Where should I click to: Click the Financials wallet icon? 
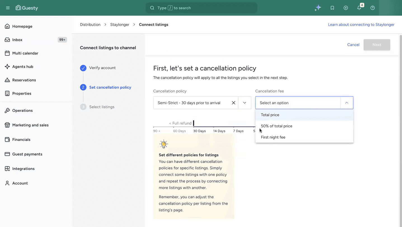click(x=7, y=139)
